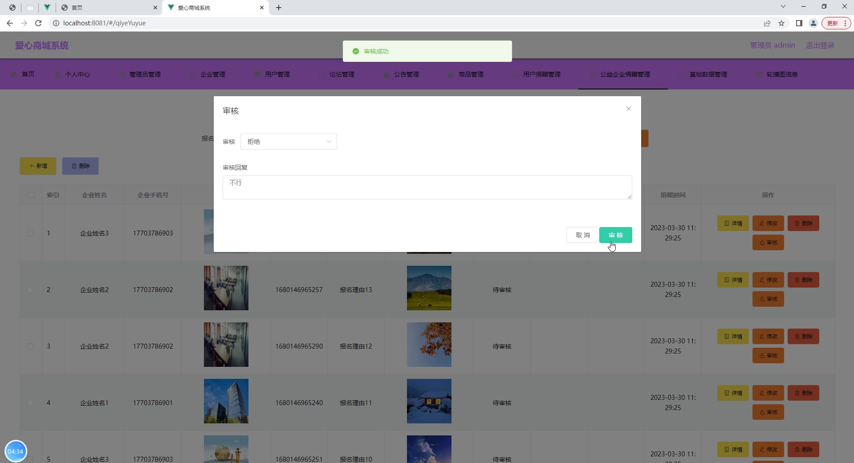View 详情 for row 1 企业姓名3
Image resolution: width=854 pixels, height=463 pixels.
[x=733, y=223]
